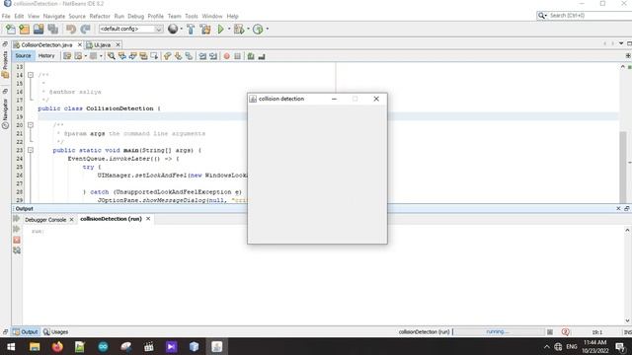
Task: Collapse the code fold at line 20
Action: (x=31, y=125)
